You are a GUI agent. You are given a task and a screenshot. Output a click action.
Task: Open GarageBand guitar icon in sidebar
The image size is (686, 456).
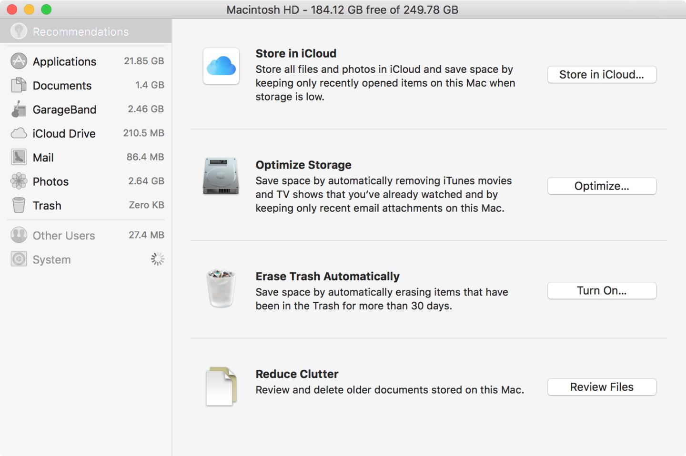[x=19, y=109]
